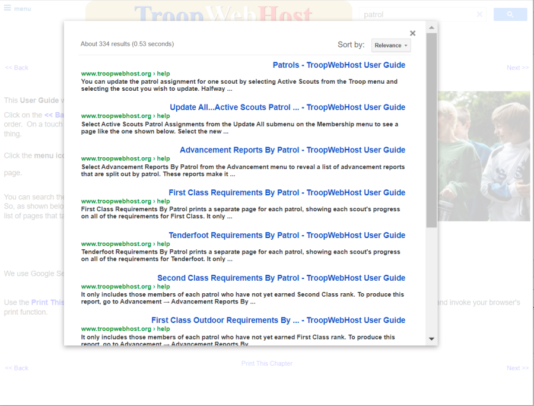The height and width of the screenshot is (406, 534).
Task: Open the hamburger menu icon
Action: click(x=7, y=8)
